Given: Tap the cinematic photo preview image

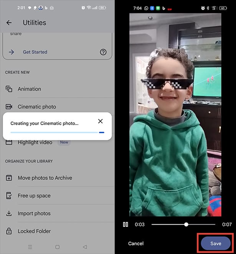Looking at the screenshot, I should pos(175,115).
